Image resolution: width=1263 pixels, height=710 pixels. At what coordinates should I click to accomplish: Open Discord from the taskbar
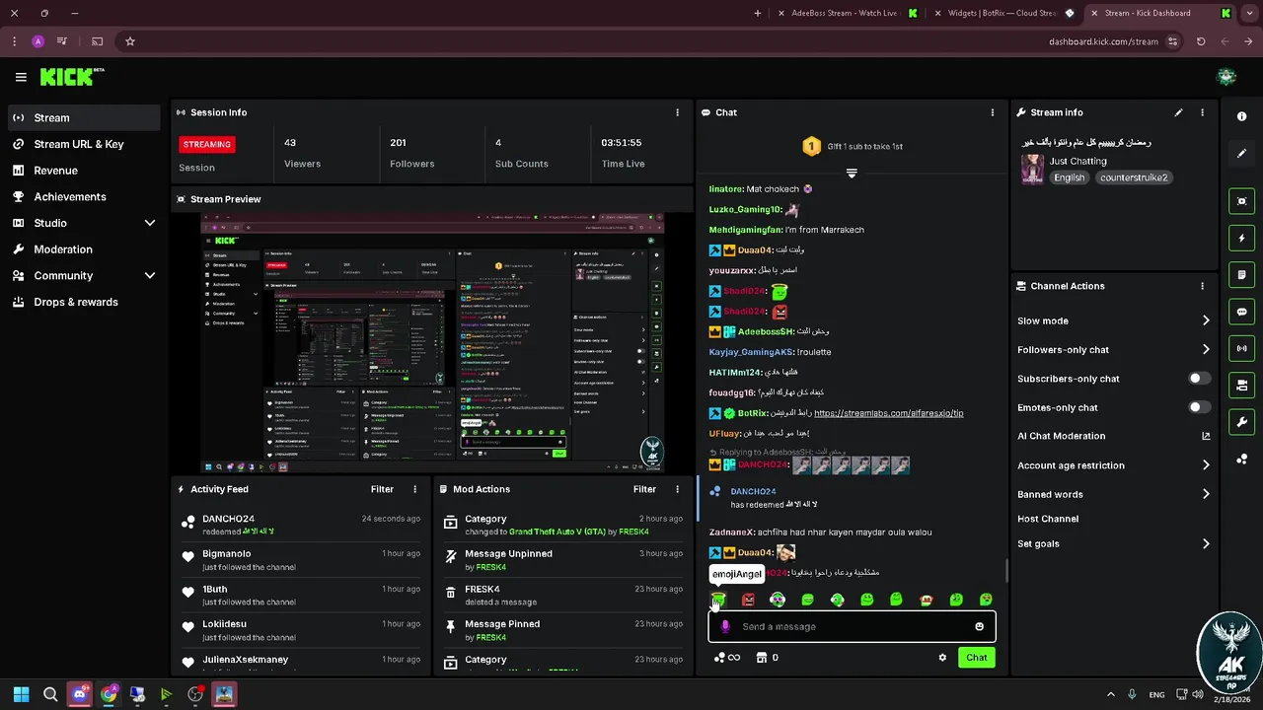click(79, 694)
